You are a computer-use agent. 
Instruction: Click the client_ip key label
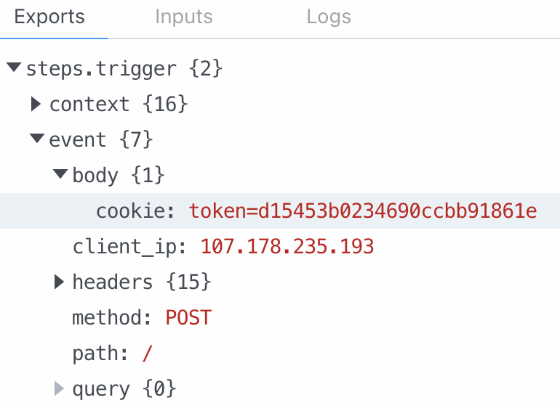129,247
